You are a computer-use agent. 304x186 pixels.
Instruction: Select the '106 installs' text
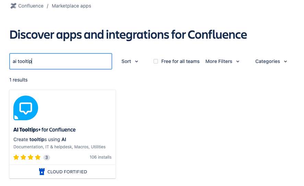(x=101, y=157)
